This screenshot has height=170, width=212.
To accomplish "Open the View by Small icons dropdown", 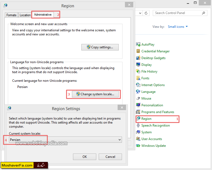I will click(178, 27).
